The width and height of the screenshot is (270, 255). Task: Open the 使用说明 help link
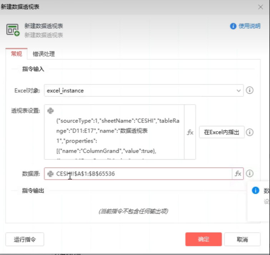pyautogui.click(x=249, y=26)
